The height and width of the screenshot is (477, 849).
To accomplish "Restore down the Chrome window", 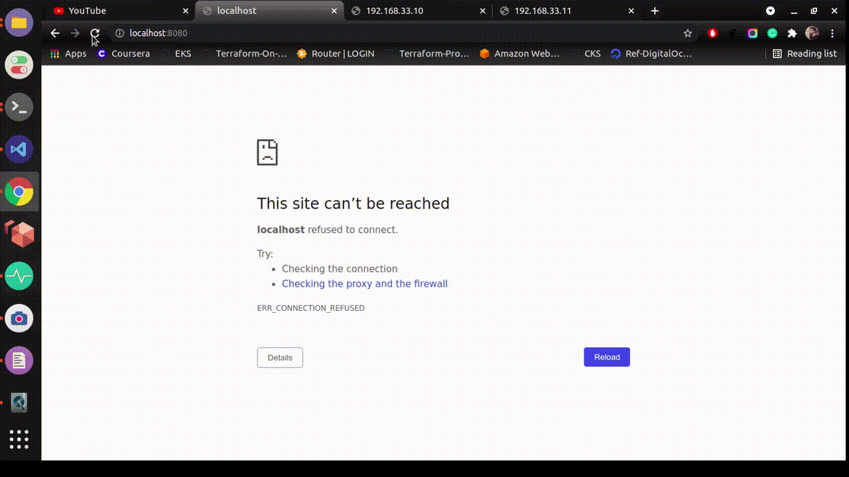I will pos(814,11).
